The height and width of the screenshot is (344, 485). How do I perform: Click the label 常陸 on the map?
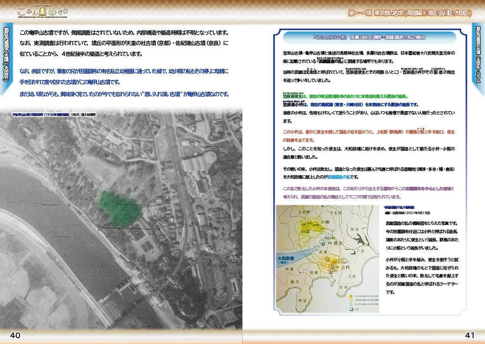coord(355,229)
